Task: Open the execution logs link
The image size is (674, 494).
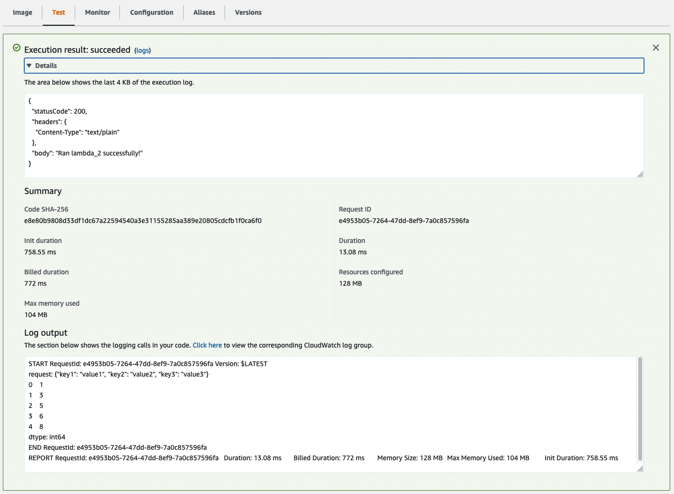Action: [142, 50]
